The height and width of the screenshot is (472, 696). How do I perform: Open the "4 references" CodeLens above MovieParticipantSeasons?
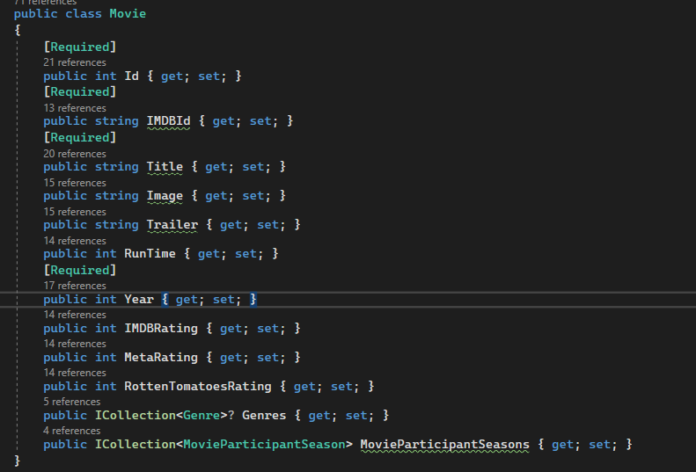72,431
